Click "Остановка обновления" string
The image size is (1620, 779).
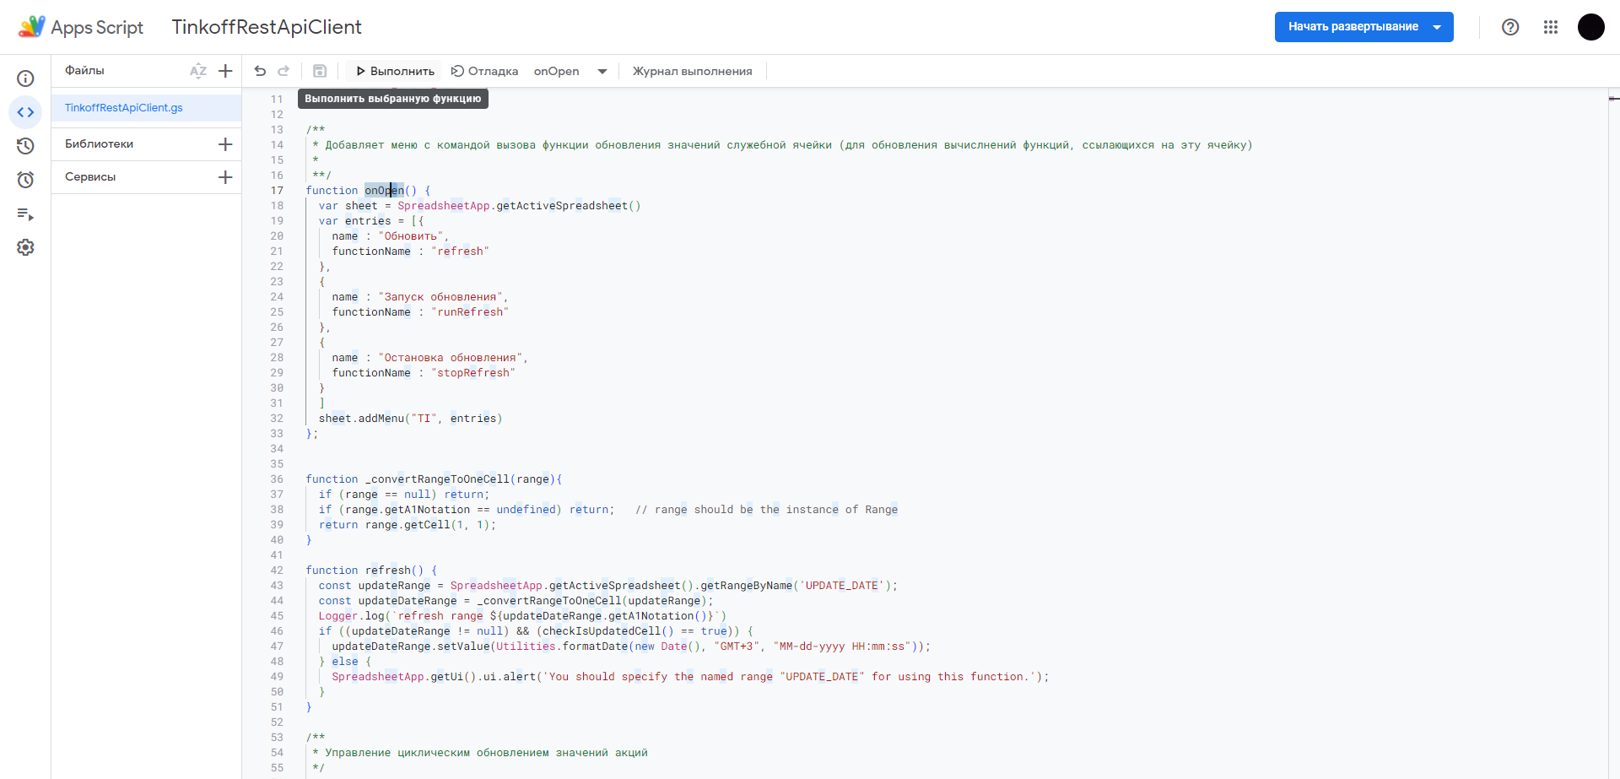coord(450,358)
